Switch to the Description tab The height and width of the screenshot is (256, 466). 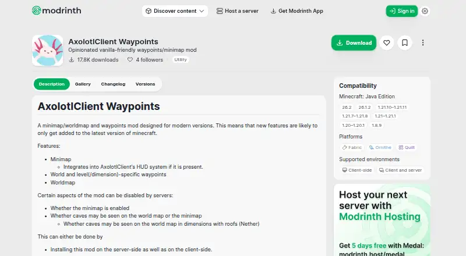52,84
